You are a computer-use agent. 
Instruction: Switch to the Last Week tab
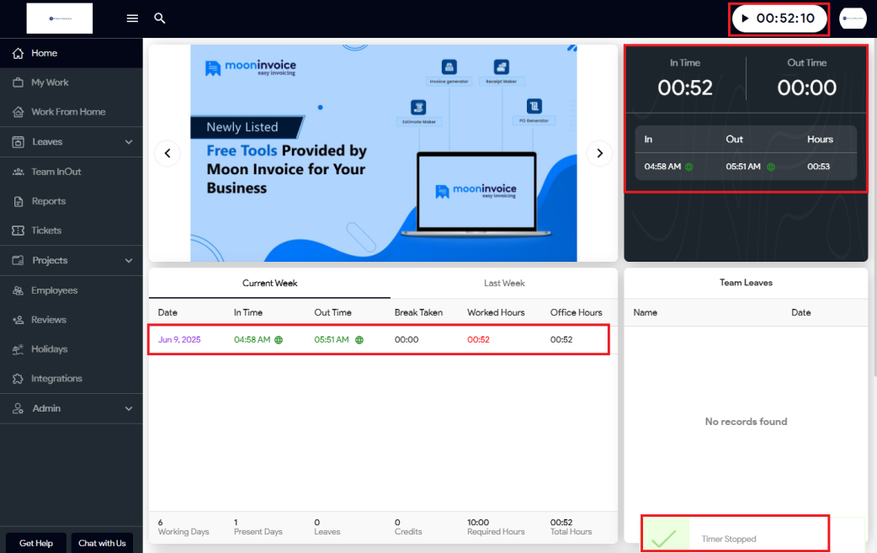click(x=504, y=284)
